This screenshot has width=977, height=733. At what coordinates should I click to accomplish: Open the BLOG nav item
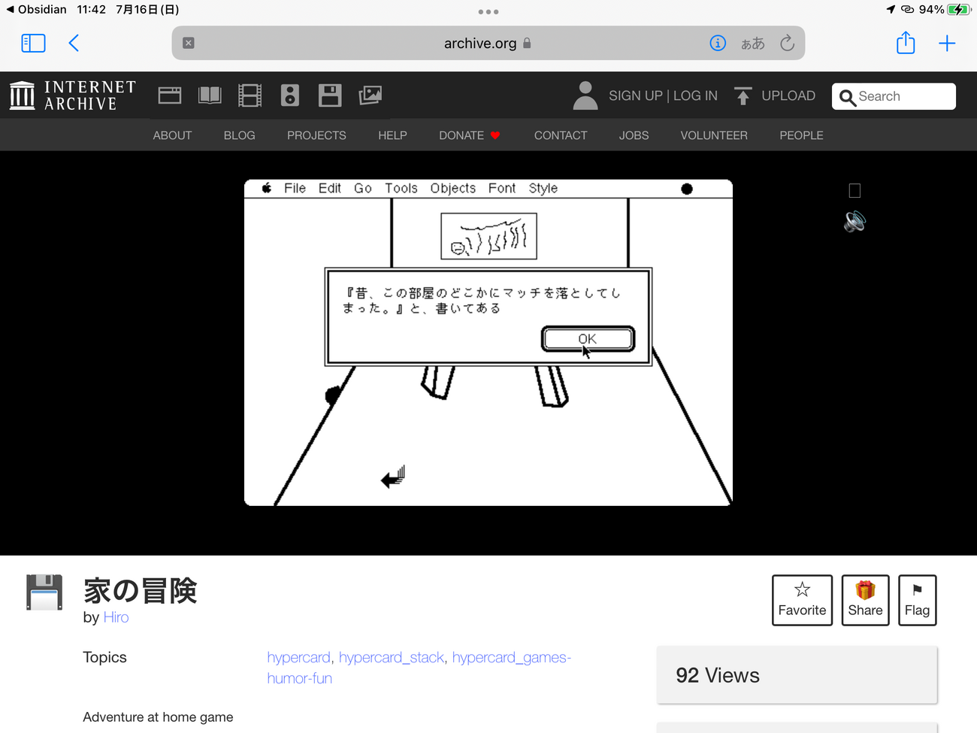239,135
